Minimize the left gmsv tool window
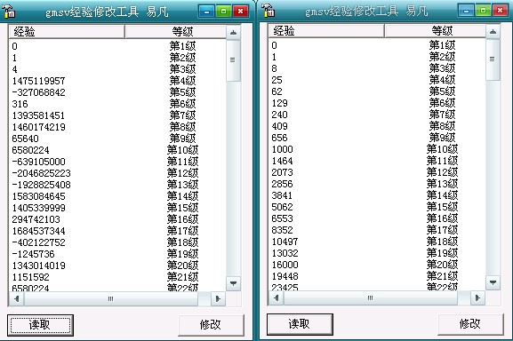513x341 pixels. click(x=207, y=12)
